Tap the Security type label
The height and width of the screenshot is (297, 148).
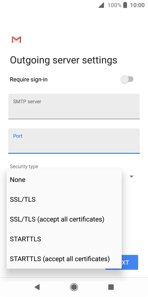[x=24, y=167]
